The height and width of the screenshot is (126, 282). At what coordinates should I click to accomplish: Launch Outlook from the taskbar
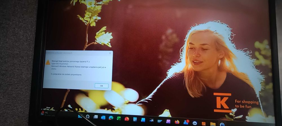coord(103,117)
